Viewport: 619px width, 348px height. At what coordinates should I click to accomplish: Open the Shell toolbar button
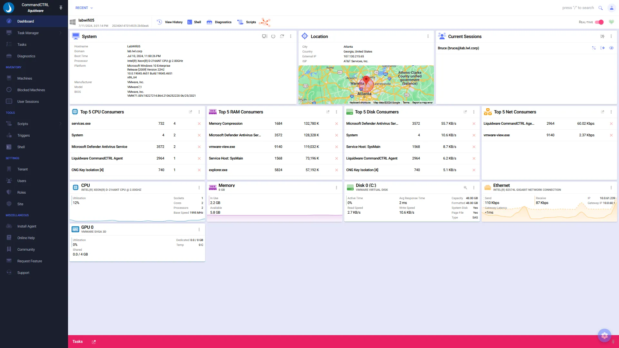194,22
